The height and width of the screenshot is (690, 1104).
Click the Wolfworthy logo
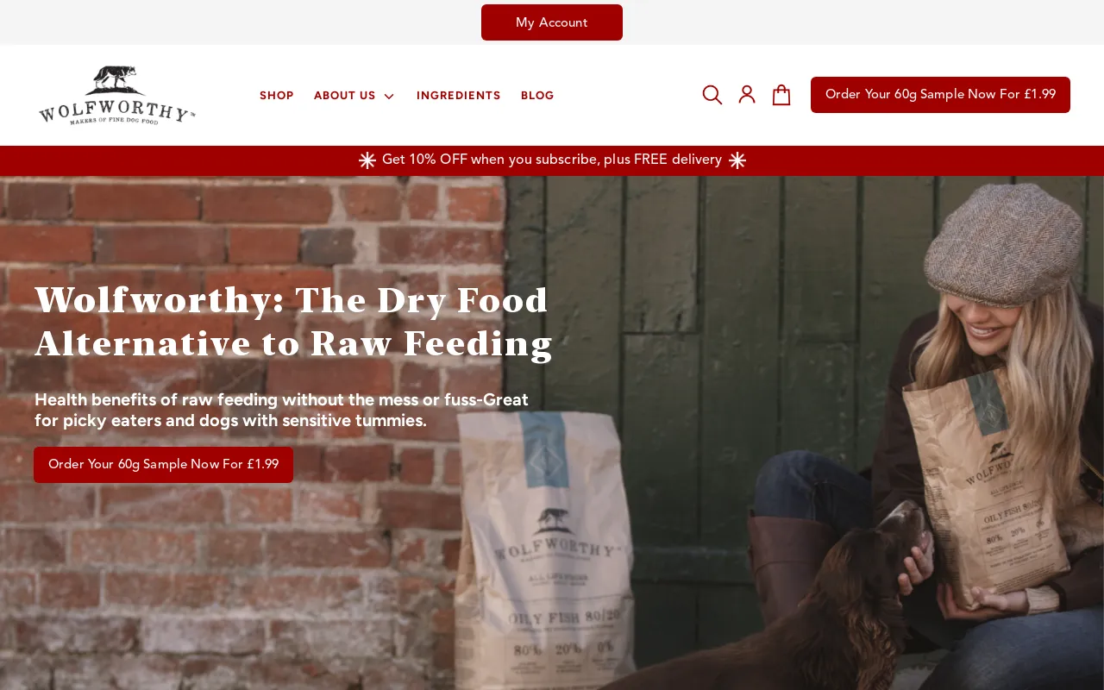tap(117, 95)
